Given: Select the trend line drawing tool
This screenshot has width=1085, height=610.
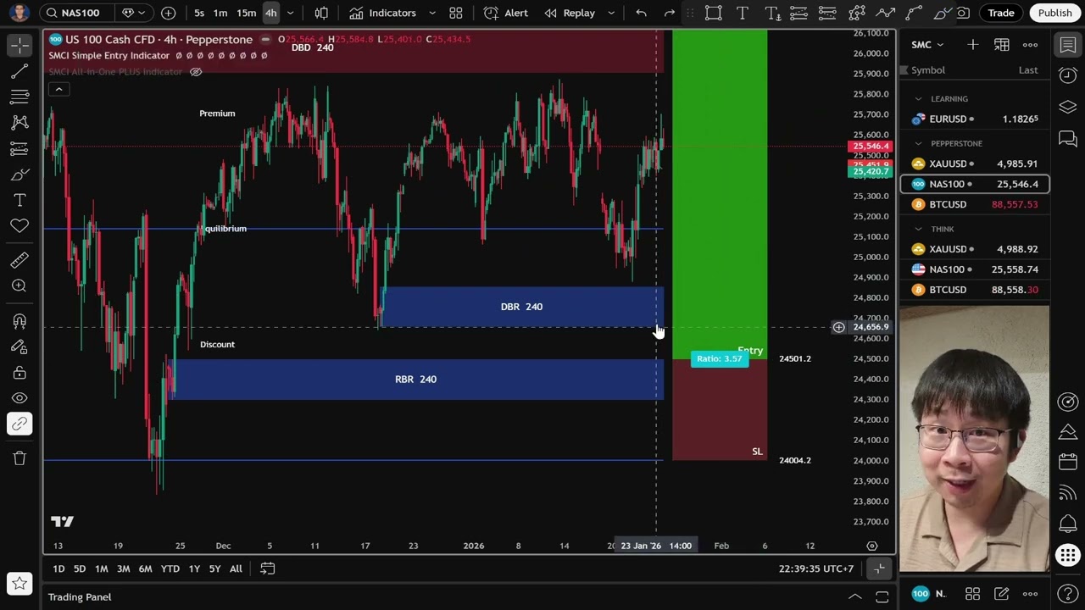Looking at the screenshot, I should click(19, 71).
